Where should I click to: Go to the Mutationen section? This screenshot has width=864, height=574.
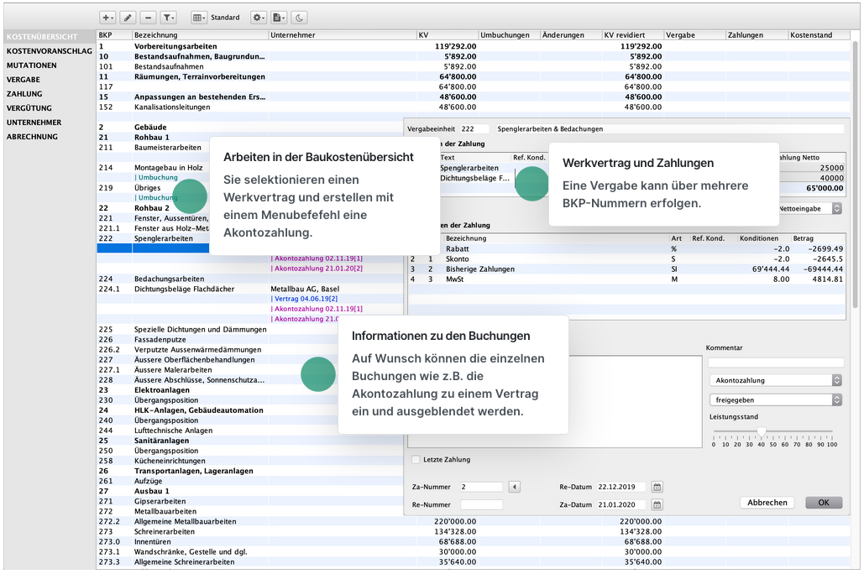click(31, 65)
